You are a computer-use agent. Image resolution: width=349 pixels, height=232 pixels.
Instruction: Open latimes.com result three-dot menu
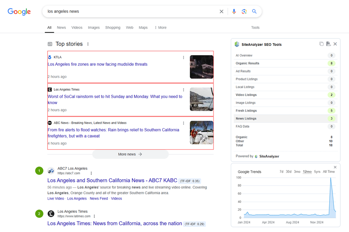tap(94, 216)
